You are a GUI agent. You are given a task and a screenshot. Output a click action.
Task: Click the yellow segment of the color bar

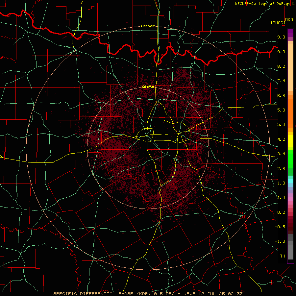(290, 141)
